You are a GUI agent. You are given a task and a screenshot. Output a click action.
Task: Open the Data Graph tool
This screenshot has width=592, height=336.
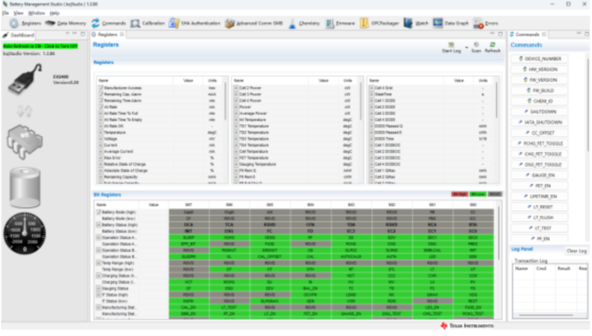[451, 24]
